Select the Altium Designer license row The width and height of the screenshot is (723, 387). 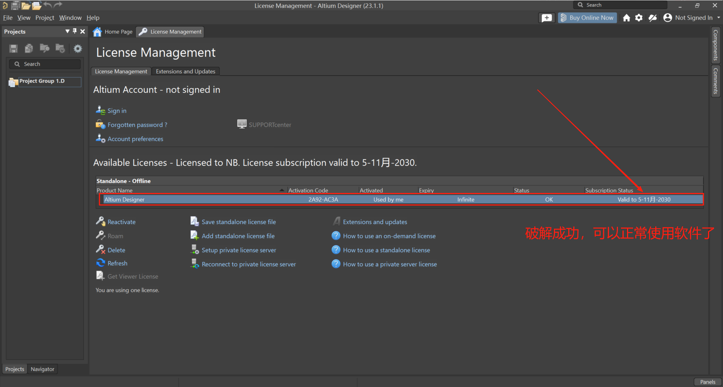401,200
